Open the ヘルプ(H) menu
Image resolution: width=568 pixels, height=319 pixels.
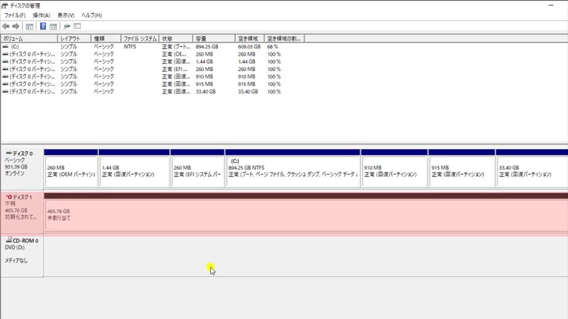pyautogui.click(x=91, y=15)
